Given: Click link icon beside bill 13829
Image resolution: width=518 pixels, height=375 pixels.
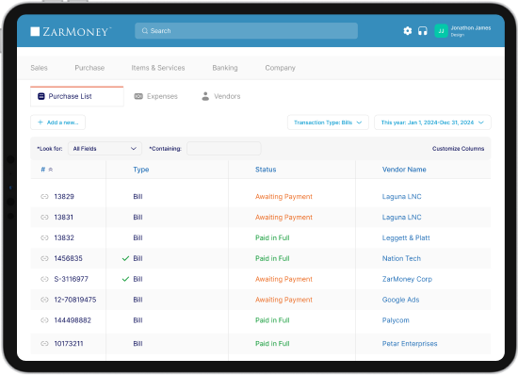Looking at the screenshot, I should [44, 197].
